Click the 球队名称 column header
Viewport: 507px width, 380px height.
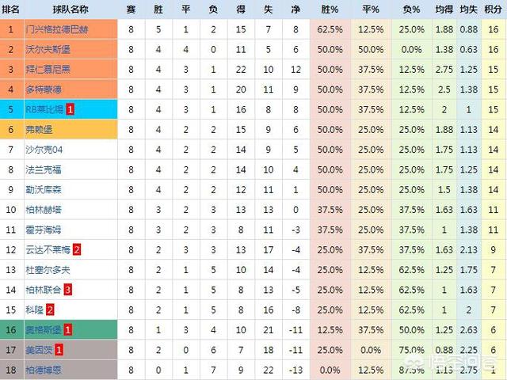coord(71,9)
